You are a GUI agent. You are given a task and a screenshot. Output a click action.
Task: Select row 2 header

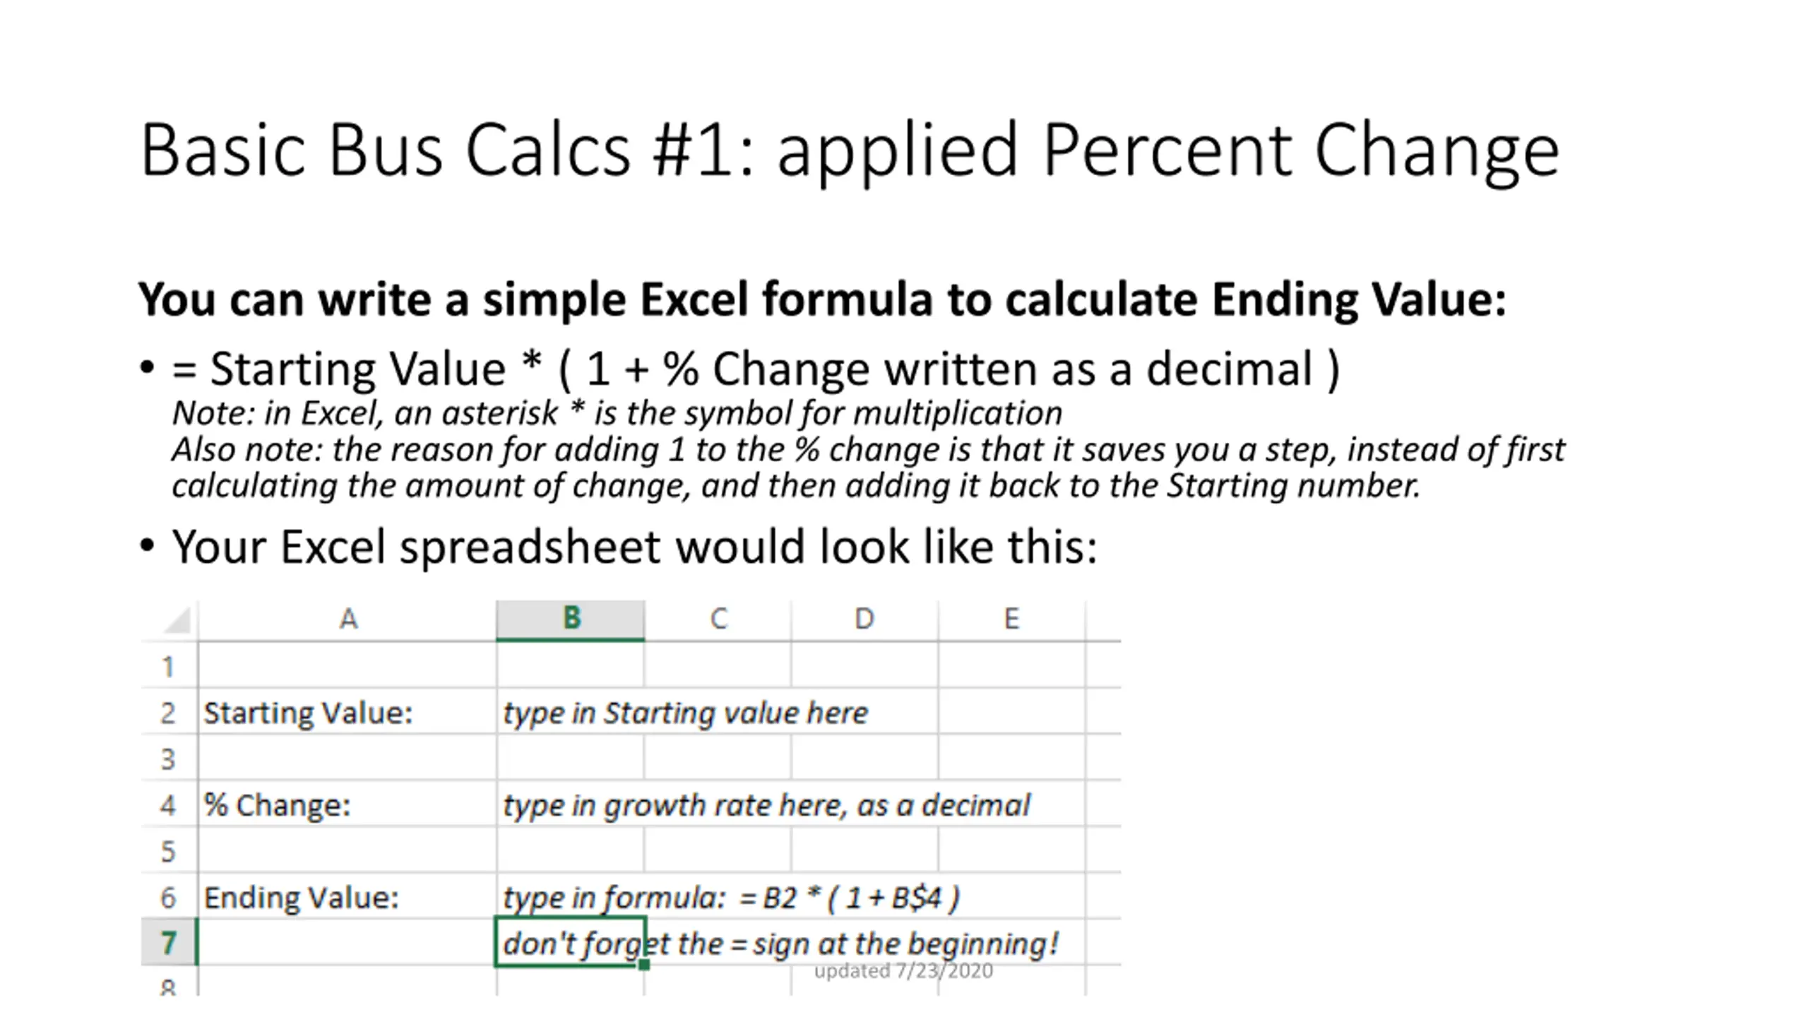(x=169, y=712)
